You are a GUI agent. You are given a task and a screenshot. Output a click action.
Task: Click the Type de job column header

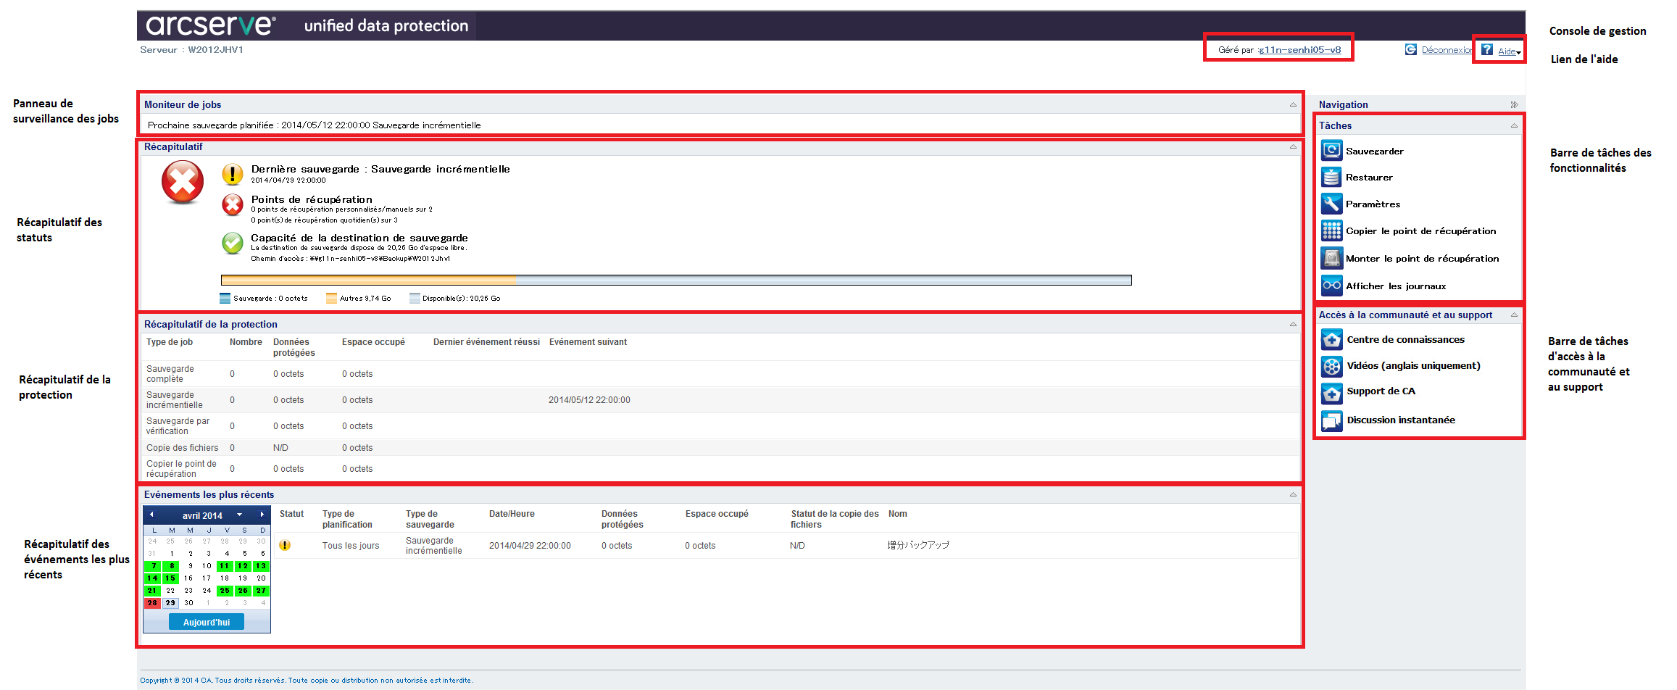(170, 342)
